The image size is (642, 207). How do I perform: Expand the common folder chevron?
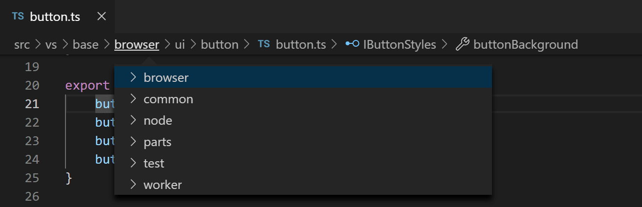tap(132, 99)
